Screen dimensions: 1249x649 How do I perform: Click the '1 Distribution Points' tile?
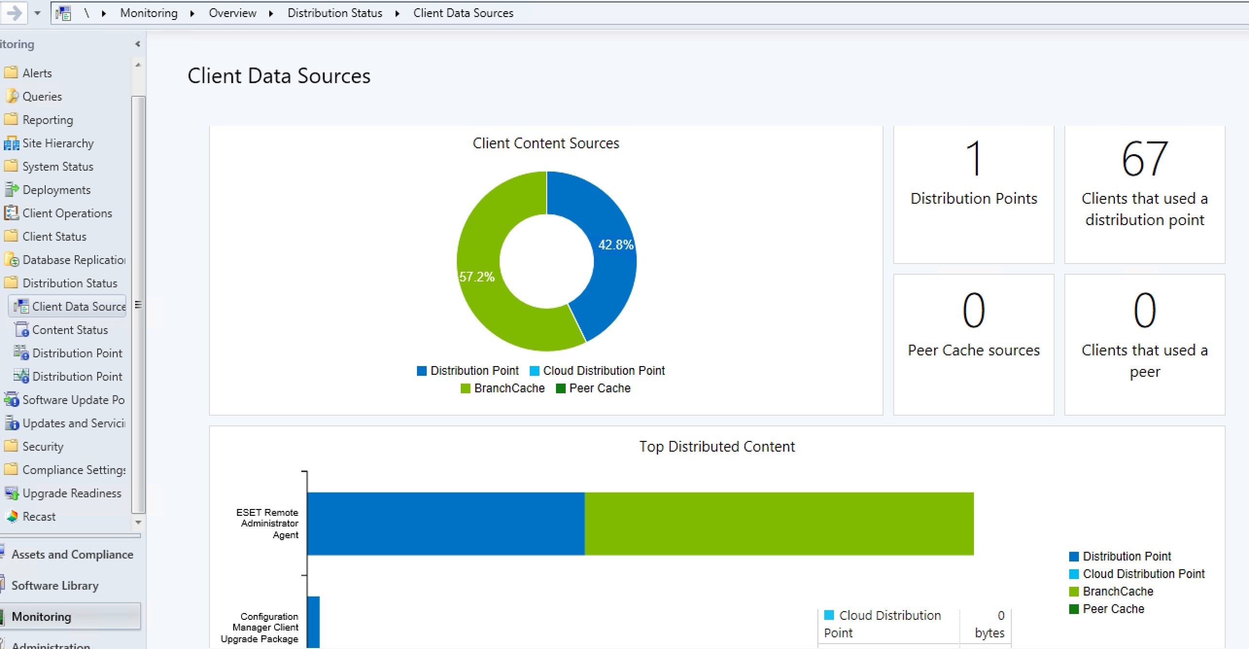974,194
